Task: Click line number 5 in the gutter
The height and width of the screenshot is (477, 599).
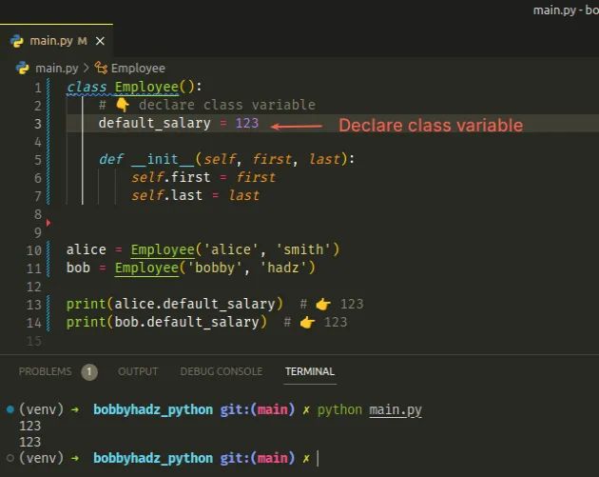Action: point(37,160)
